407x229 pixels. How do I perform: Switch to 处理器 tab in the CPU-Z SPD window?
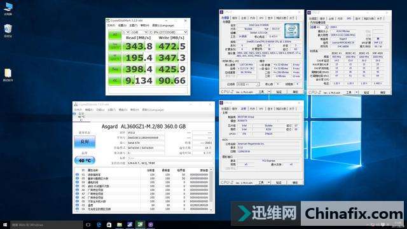(313, 18)
